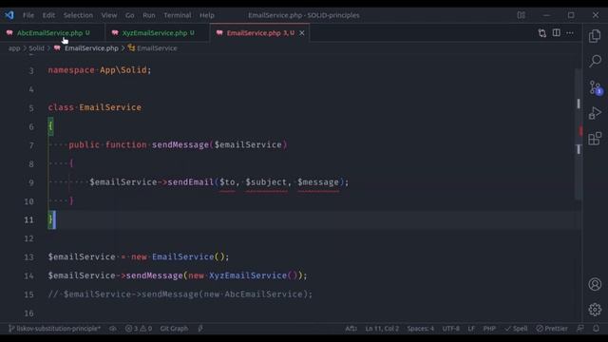Close the EmailService.php tab
This screenshot has width=608, height=342.
[302, 33]
